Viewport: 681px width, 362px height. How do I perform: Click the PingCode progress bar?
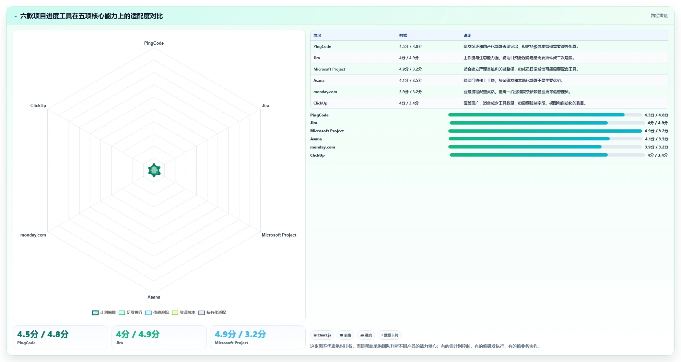(545, 115)
